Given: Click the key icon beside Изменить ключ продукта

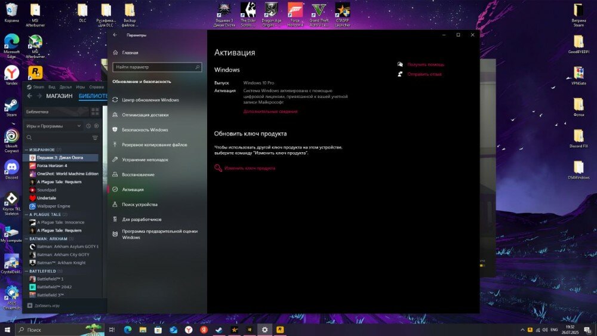Looking at the screenshot, I should click(218, 168).
